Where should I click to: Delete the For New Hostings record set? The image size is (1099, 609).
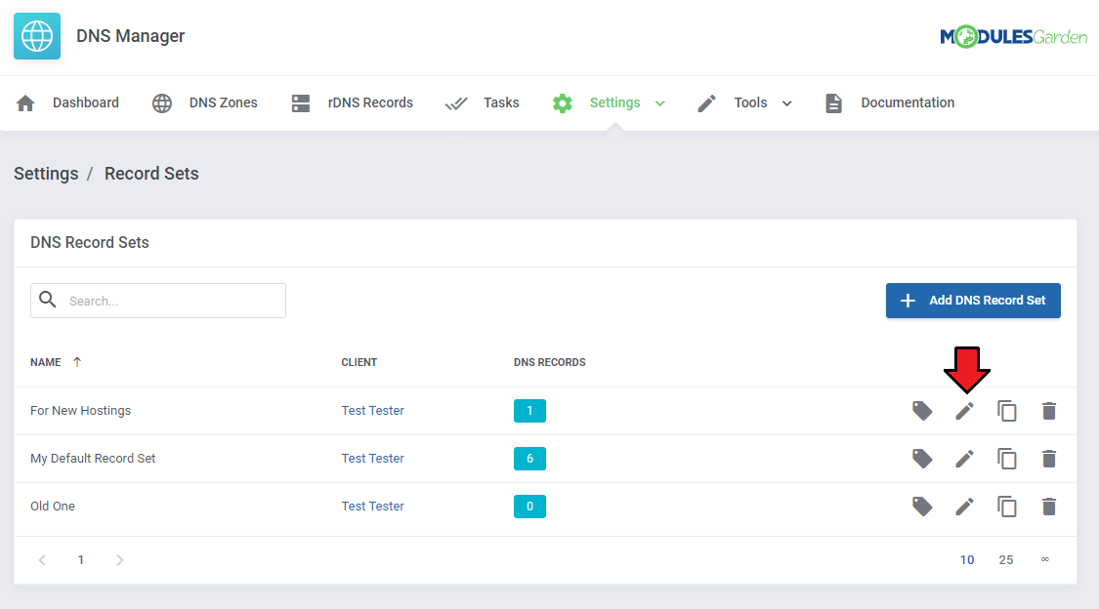(x=1049, y=411)
